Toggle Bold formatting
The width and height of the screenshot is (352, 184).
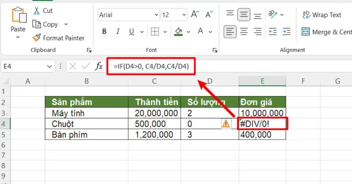pos(104,32)
